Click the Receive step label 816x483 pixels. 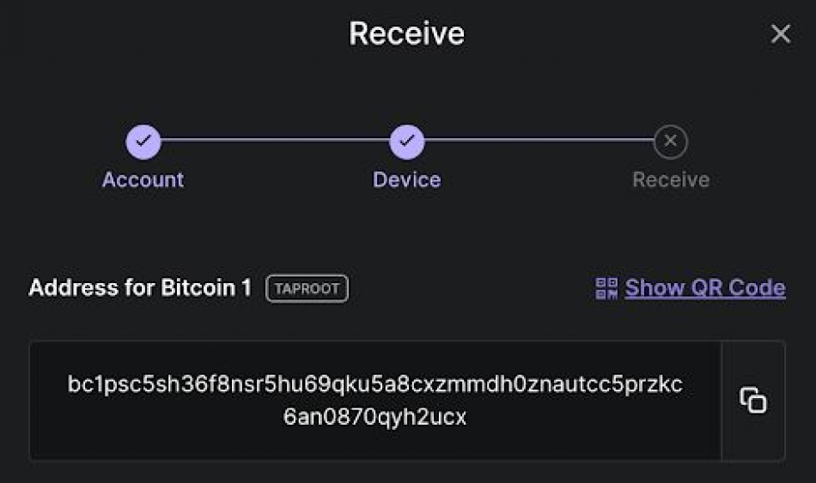click(671, 180)
